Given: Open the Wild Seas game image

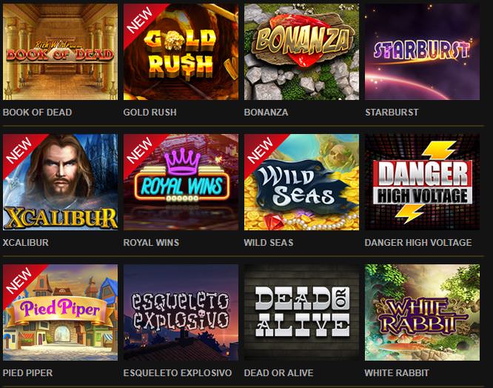Looking at the screenshot, I should 301,182.
